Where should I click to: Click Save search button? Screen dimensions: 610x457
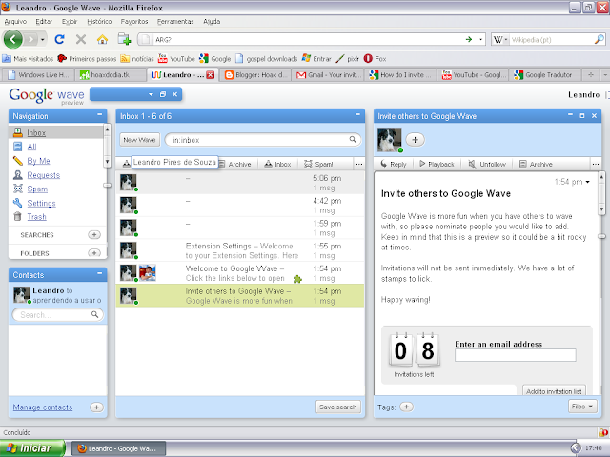point(338,407)
